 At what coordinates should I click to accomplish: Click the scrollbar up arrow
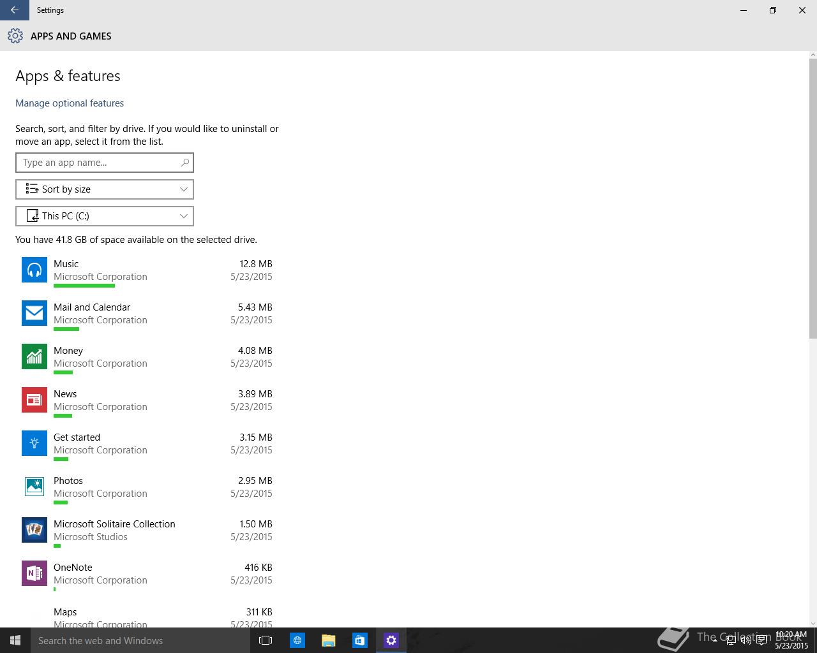point(813,55)
